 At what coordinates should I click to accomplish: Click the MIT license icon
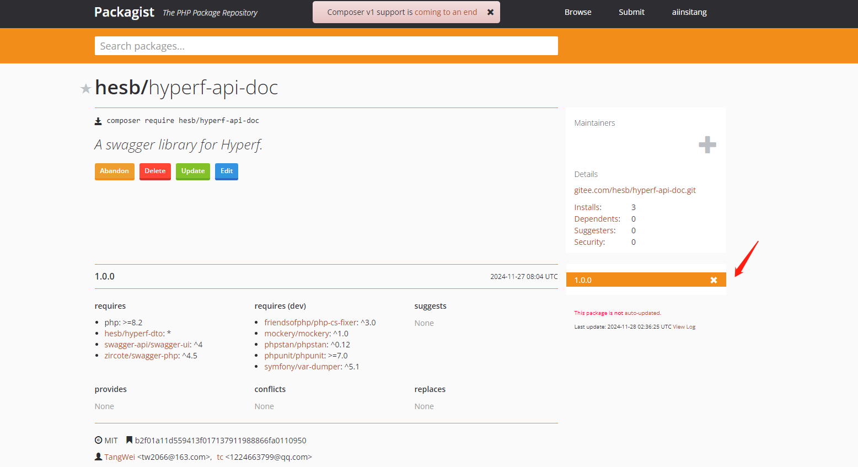pos(99,440)
